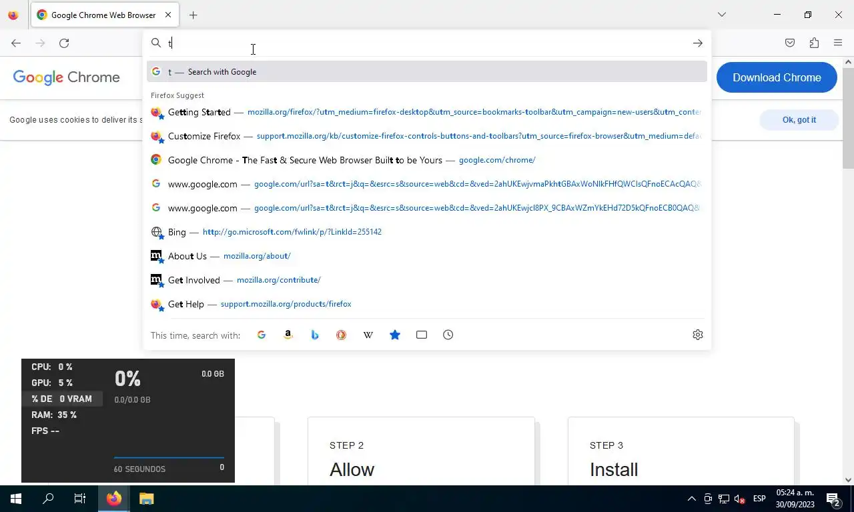Search this time with Wikipedia icon
This screenshot has height=512, width=854.
368,335
